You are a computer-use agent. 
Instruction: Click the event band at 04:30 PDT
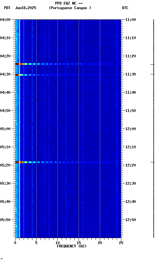[x=68, y=75]
